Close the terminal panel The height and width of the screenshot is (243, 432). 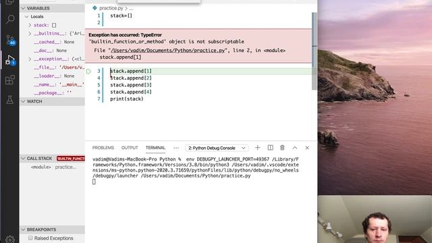[x=307, y=148]
